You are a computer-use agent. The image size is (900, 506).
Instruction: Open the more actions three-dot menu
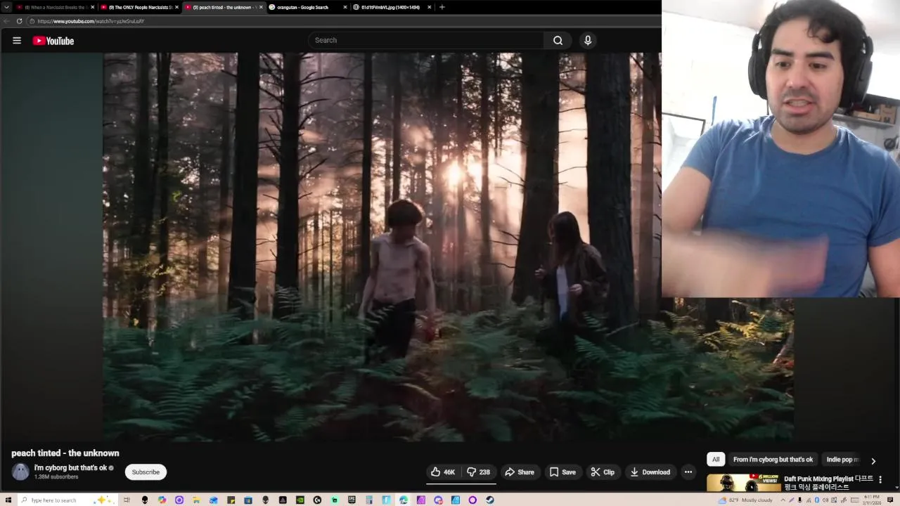[688, 472]
